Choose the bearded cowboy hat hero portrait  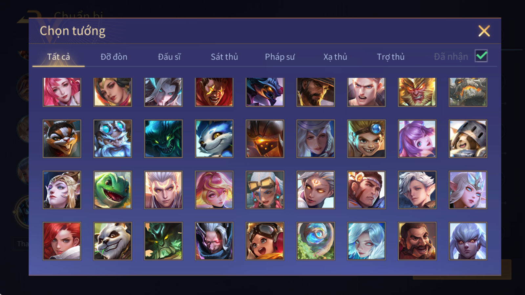click(316, 92)
